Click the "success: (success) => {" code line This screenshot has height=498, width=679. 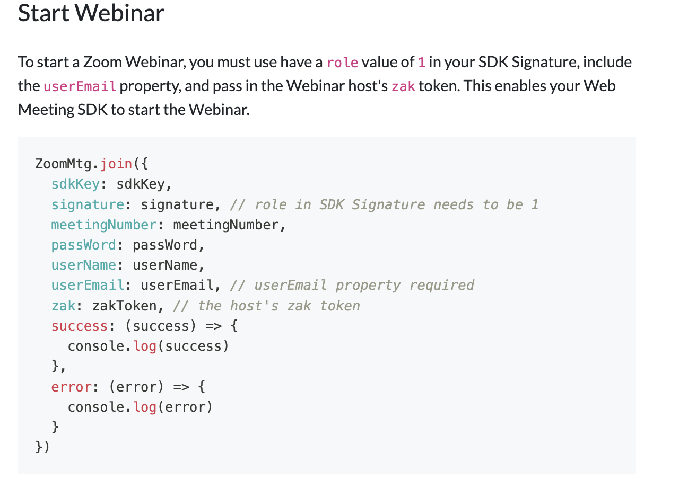pos(145,326)
